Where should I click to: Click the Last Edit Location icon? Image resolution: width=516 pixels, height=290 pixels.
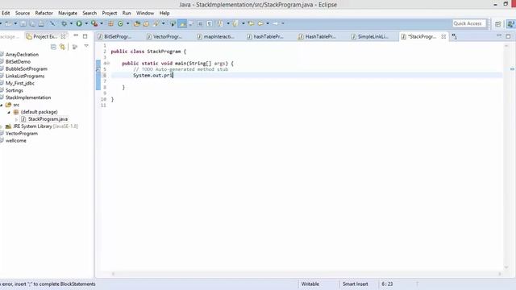point(251,23)
